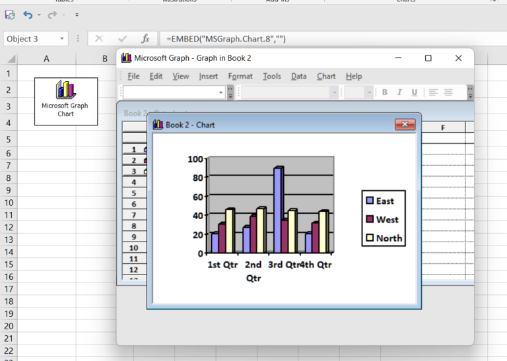
Task: Click the Enter checkmark in formula bar
Action: tap(122, 39)
